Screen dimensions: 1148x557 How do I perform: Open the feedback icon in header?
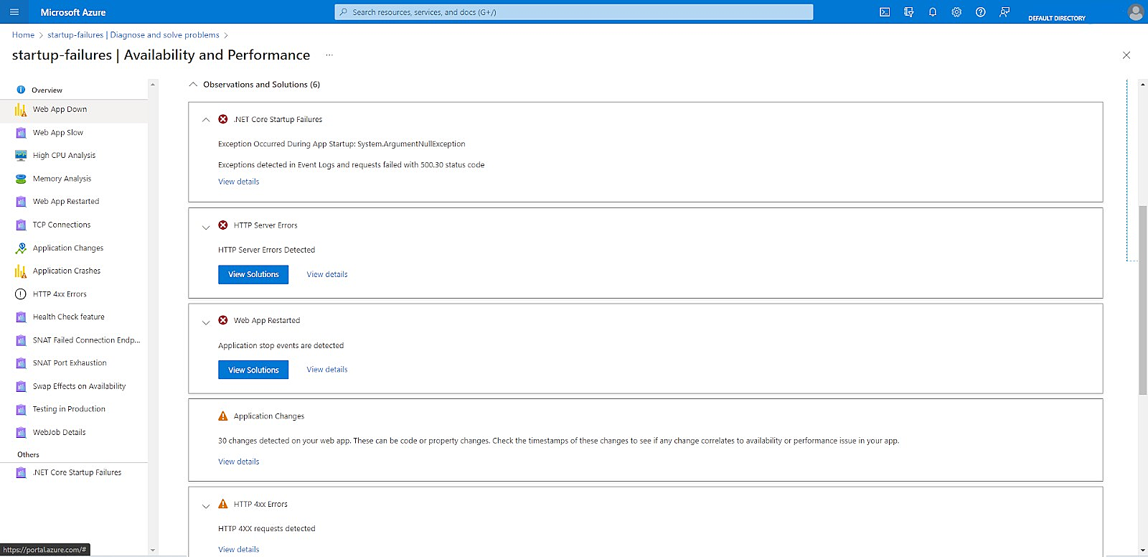[x=1004, y=12]
